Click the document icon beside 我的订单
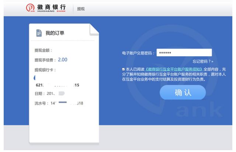 [39, 33]
